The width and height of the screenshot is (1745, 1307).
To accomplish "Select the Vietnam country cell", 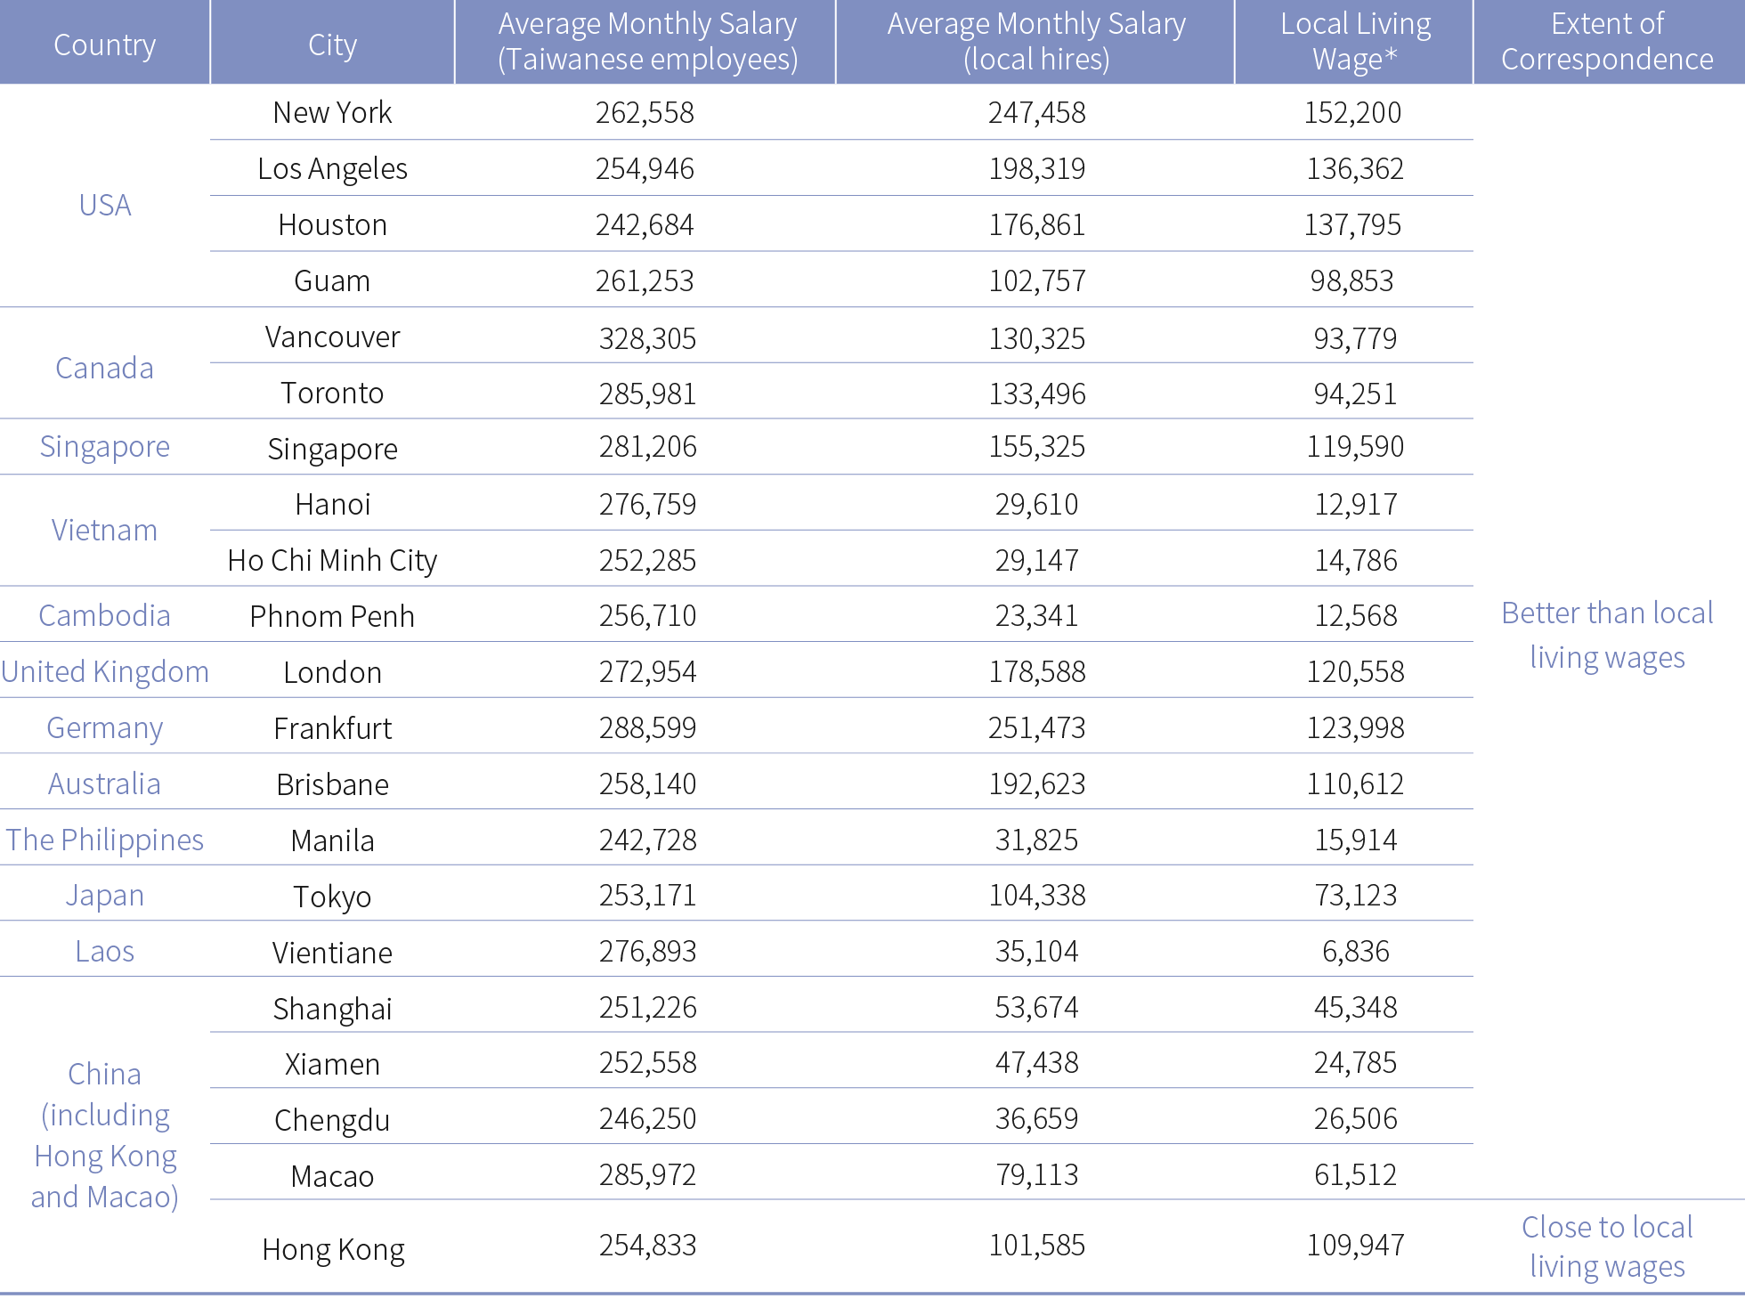I will (x=104, y=531).
